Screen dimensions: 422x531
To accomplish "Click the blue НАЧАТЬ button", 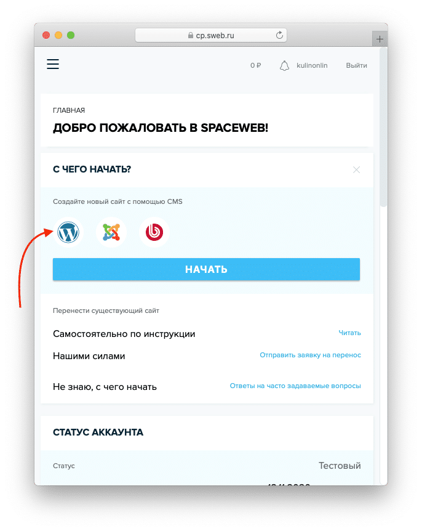I will pyautogui.click(x=206, y=269).
